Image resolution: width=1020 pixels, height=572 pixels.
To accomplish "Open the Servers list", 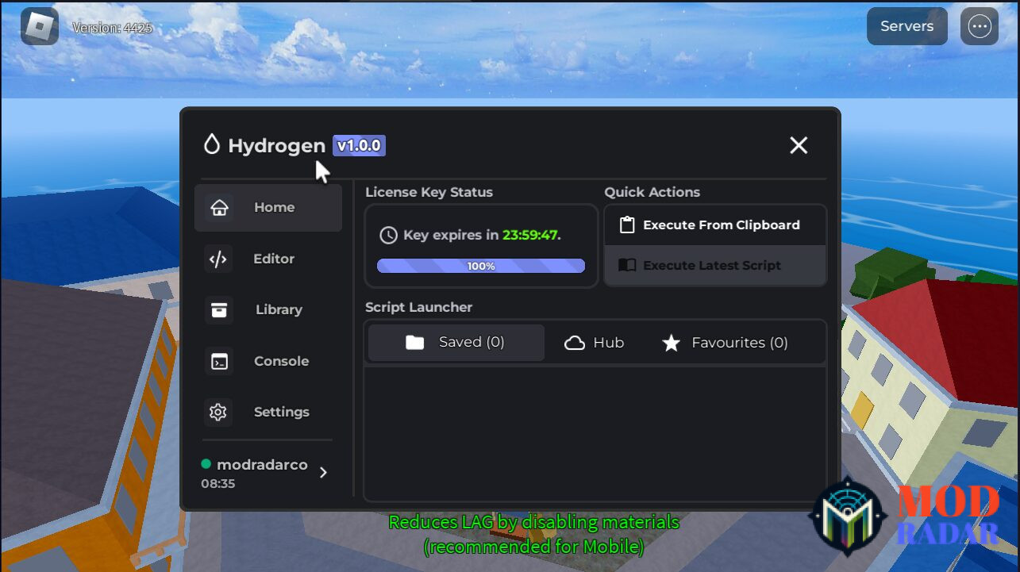I will 906,26.
